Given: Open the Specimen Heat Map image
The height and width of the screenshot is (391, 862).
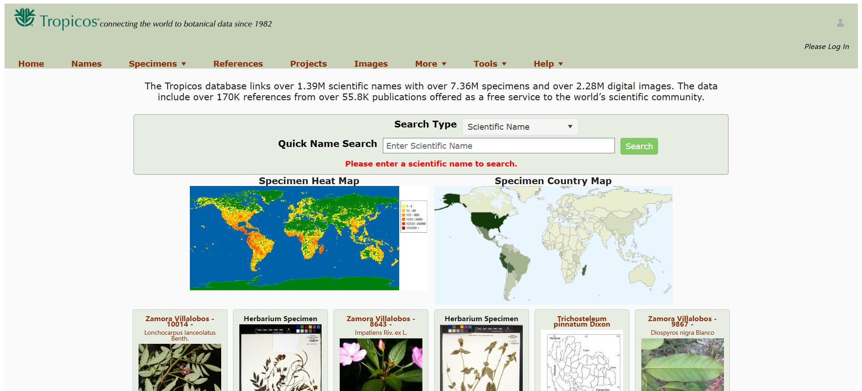Looking at the screenshot, I should tap(309, 238).
